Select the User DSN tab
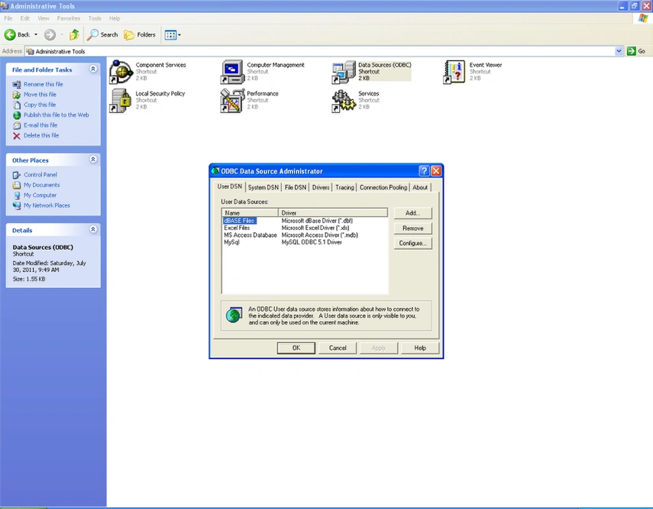 [229, 186]
